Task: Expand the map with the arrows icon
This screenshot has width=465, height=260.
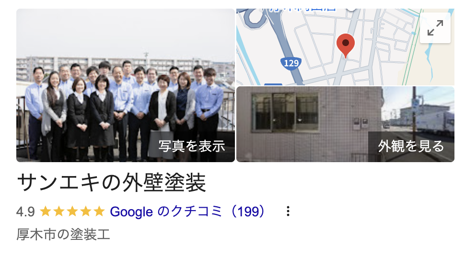Action: [x=435, y=28]
